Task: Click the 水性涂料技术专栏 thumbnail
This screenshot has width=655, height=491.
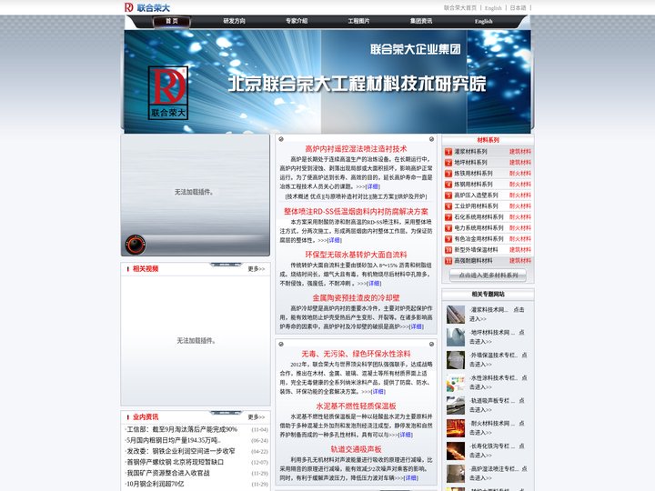Action: 456,383
